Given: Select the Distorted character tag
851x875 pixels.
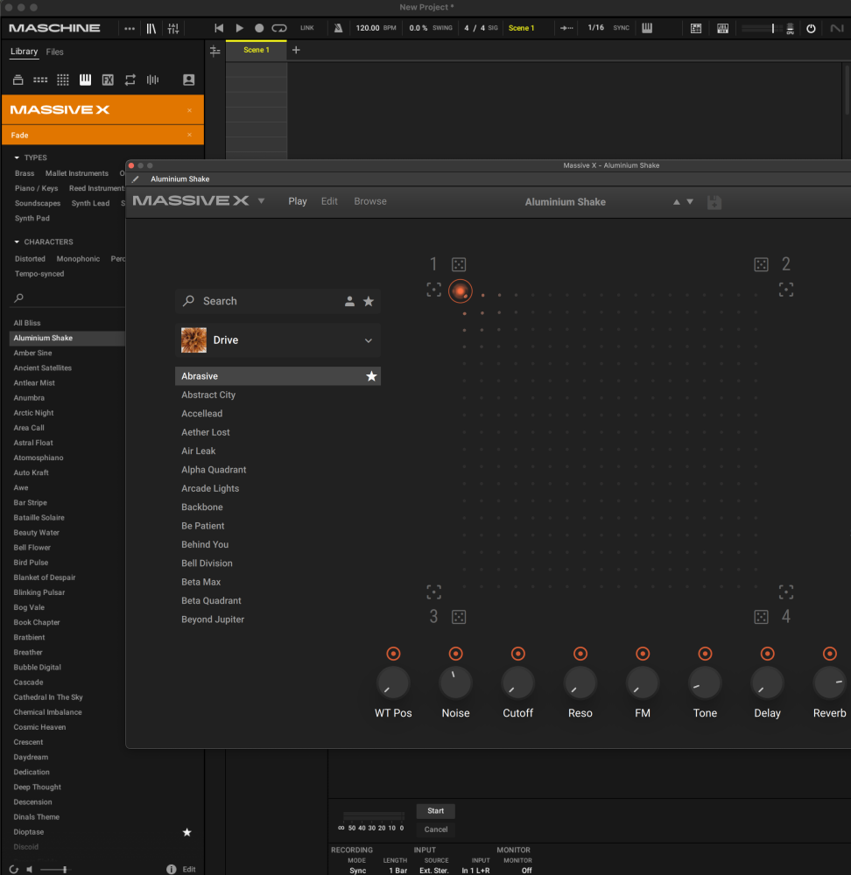Looking at the screenshot, I should (x=30, y=259).
